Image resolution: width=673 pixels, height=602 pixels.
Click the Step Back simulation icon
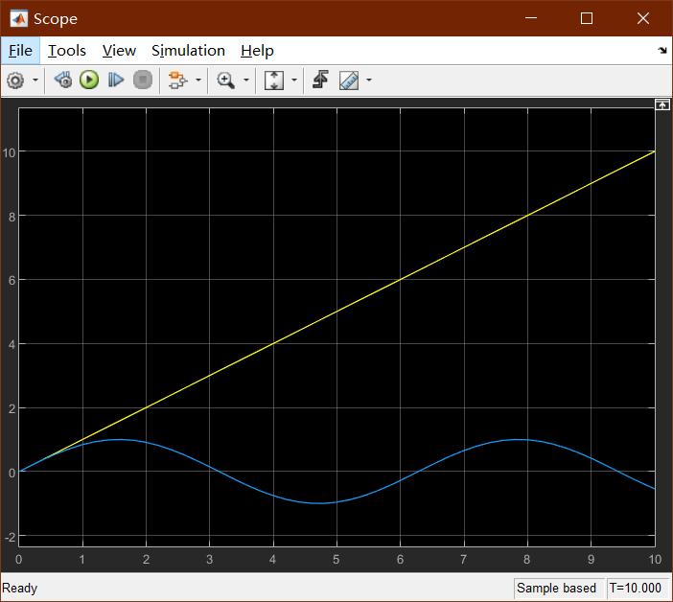[62, 81]
